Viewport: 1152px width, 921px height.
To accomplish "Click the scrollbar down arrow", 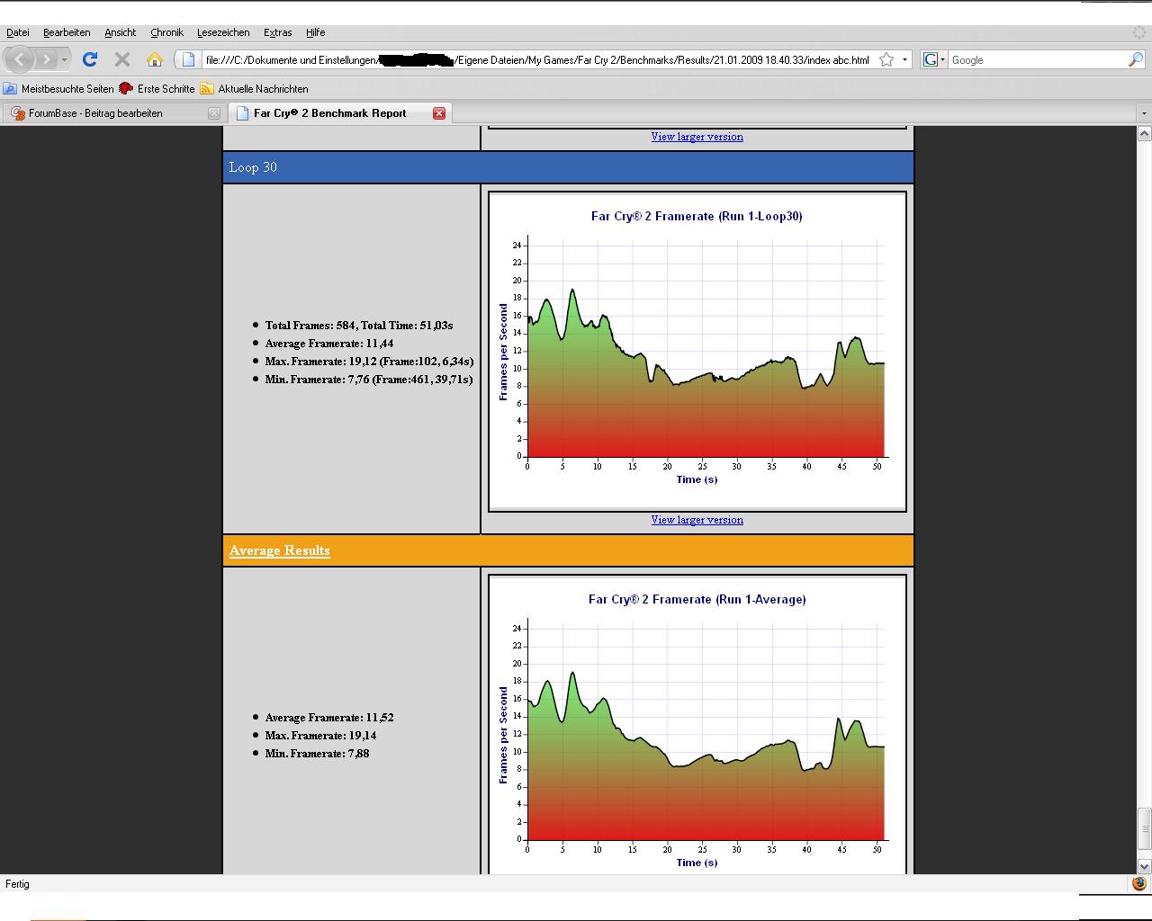I will coord(1144,866).
